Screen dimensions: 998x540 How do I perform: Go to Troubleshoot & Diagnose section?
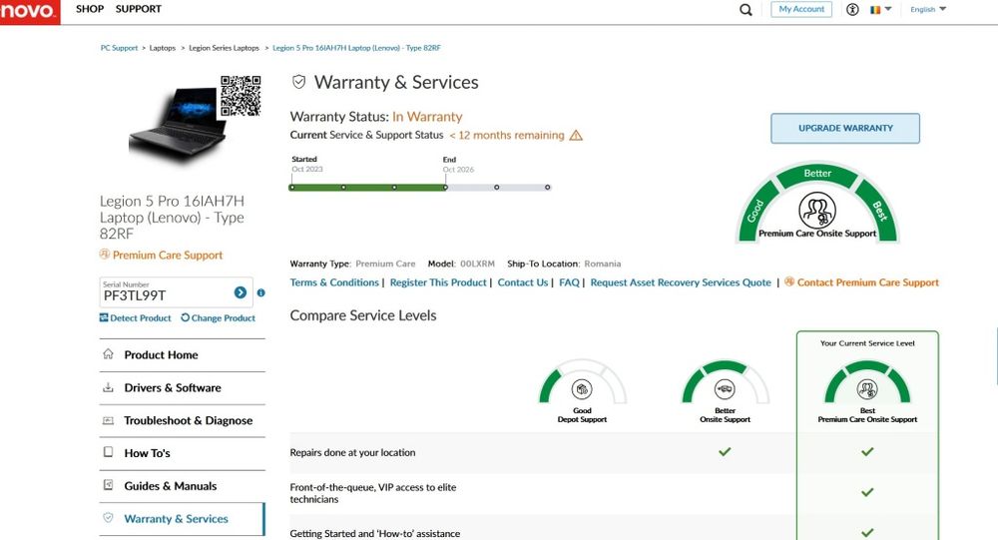(x=188, y=421)
